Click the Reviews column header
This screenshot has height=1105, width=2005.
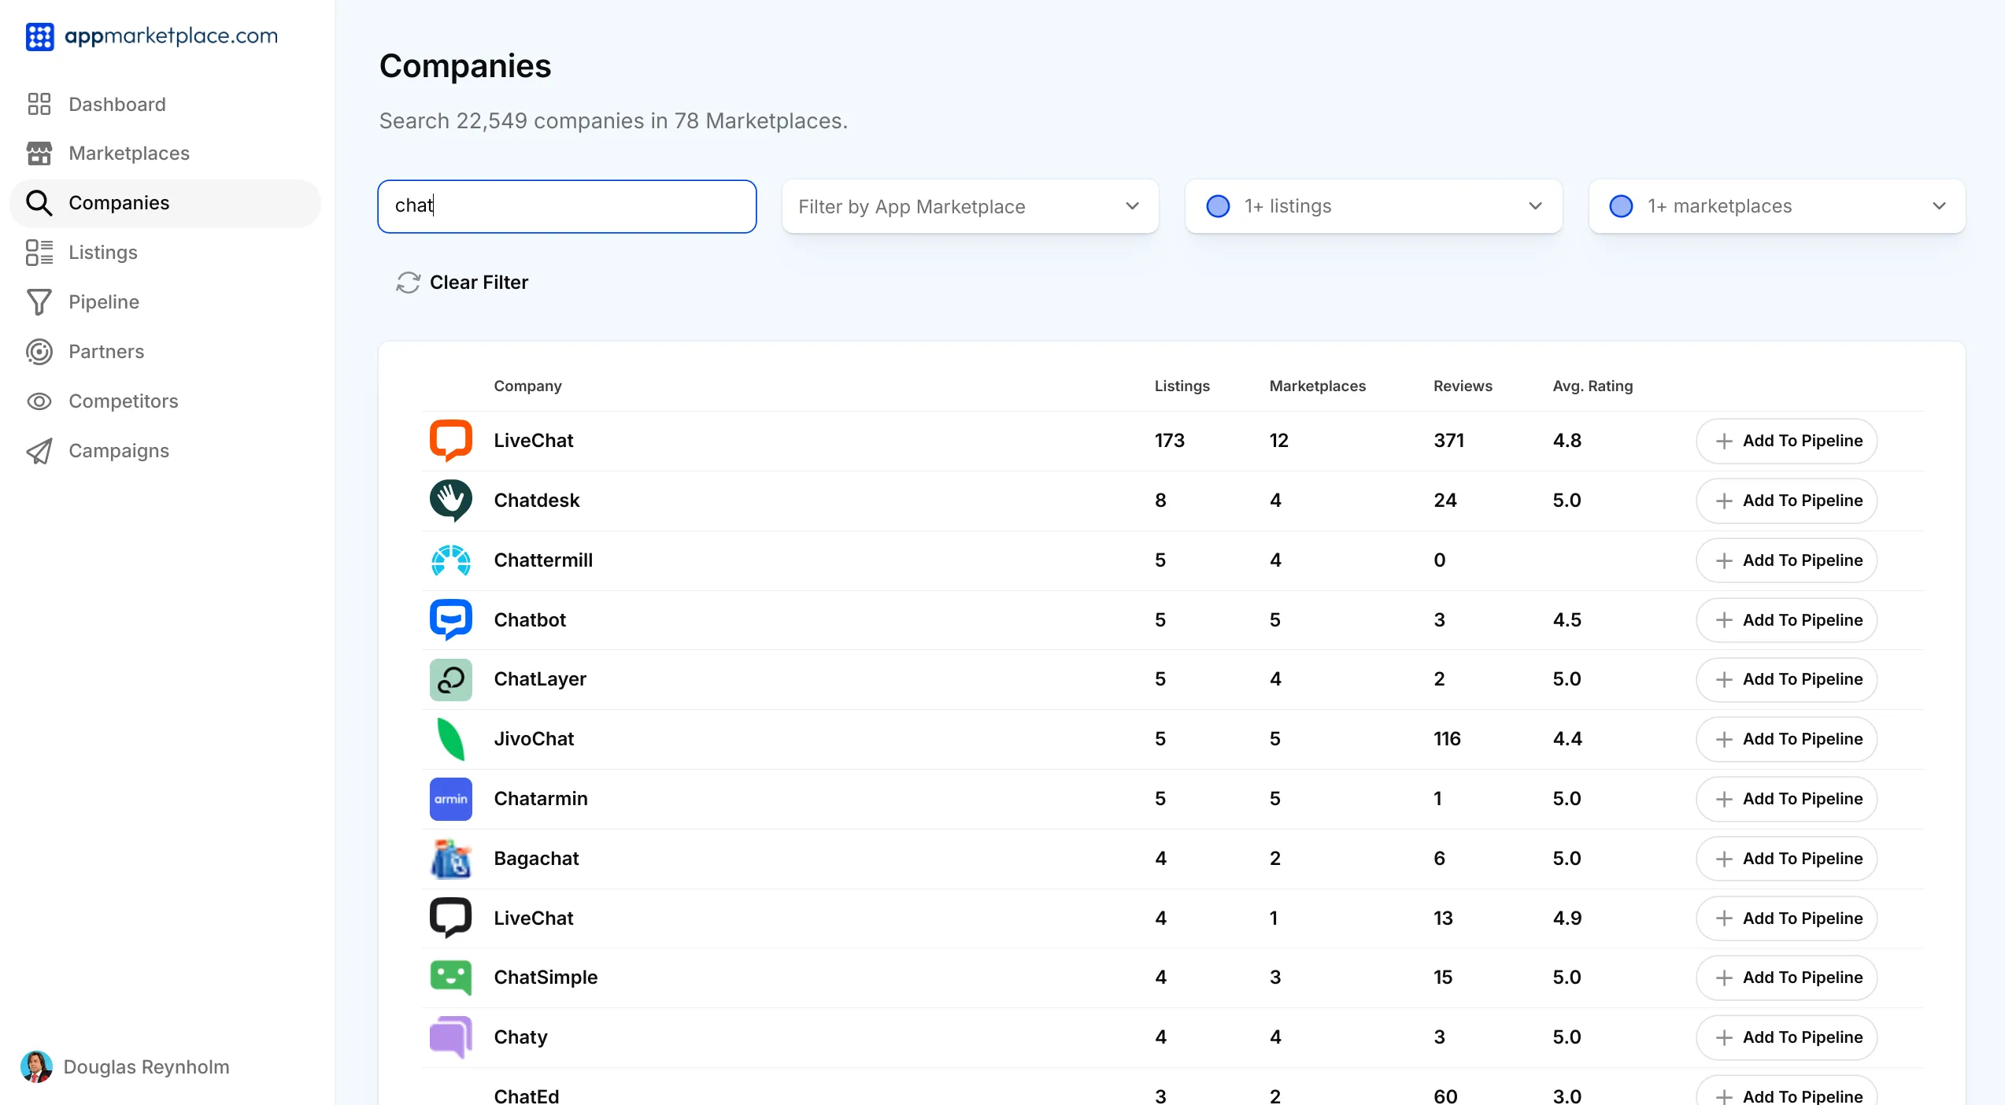(1463, 386)
